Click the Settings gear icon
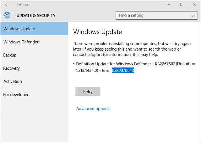The image size is (201, 143). pyautogui.click(x=7, y=15)
